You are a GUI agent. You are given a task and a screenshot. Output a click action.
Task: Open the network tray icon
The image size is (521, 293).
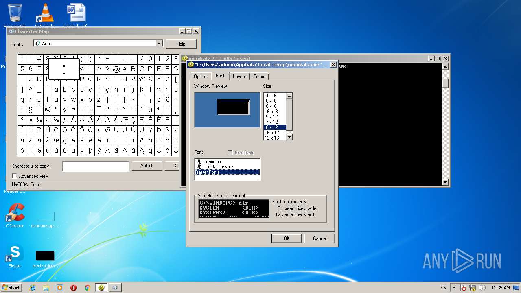pos(473,288)
